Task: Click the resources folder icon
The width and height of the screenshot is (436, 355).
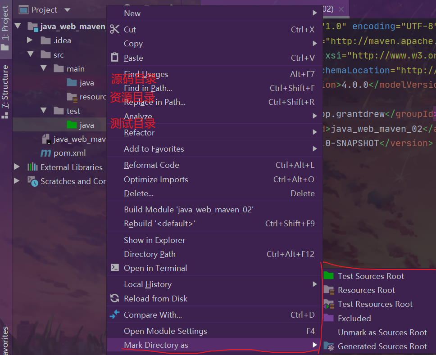Action: 72,97
